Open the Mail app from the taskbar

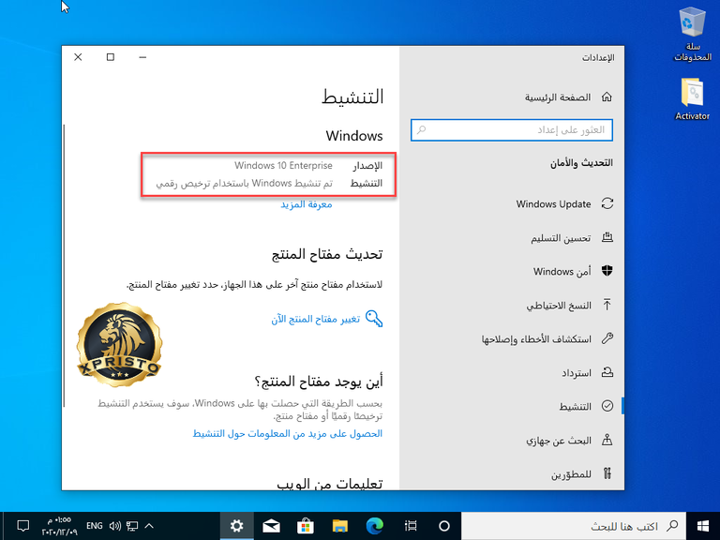pyautogui.click(x=271, y=526)
